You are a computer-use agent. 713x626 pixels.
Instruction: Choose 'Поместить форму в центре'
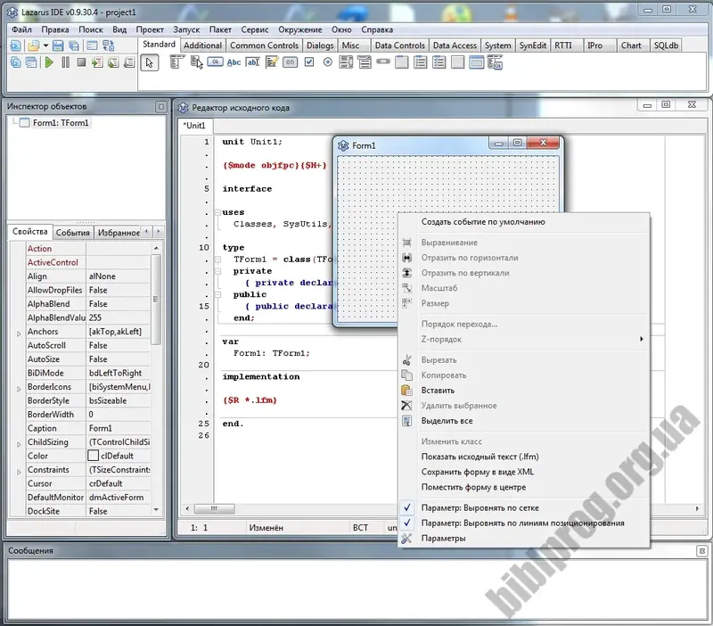(x=473, y=487)
